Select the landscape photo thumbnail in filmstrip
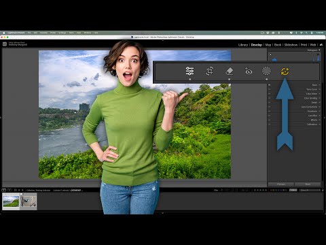Screen dimensions: 326x245 coord(11,201)
